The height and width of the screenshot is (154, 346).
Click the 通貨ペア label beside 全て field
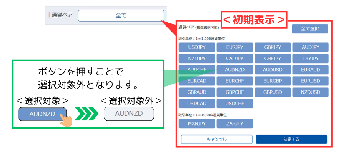tap(62, 15)
